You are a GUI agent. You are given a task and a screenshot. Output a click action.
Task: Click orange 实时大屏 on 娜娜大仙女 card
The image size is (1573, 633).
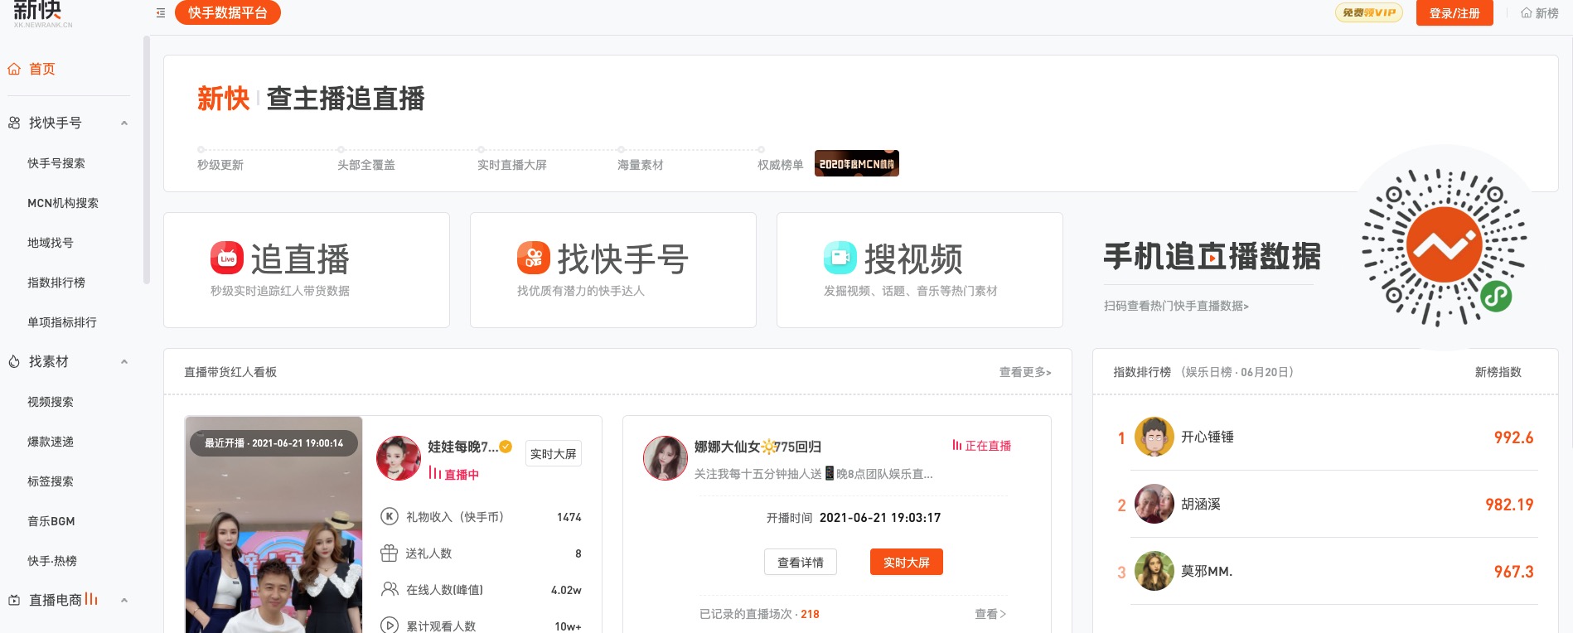(907, 563)
